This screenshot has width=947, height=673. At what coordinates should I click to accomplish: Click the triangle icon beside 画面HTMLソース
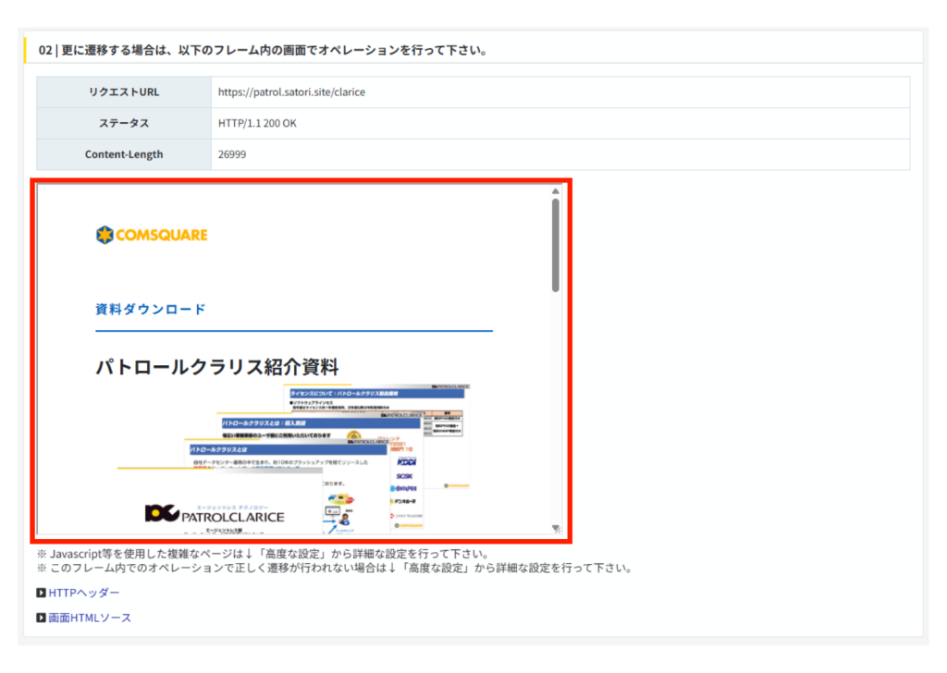[x=41, y=618]
